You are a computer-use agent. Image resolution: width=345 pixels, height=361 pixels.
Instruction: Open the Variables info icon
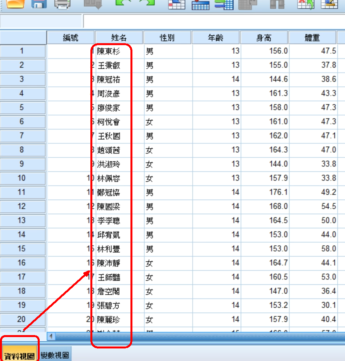224,4
